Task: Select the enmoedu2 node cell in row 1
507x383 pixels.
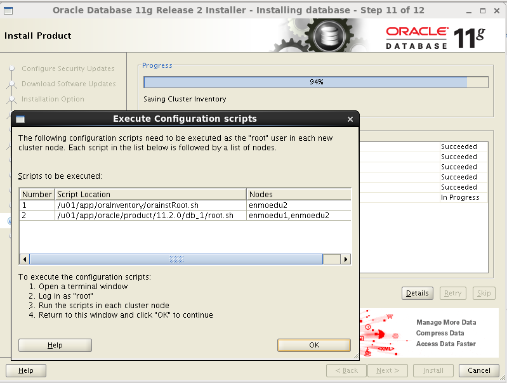Action: (x=299, y=205)
